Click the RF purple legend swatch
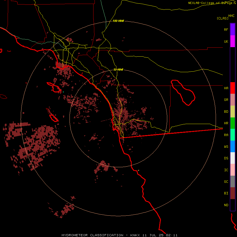237x237 pixels. (233, 29)
